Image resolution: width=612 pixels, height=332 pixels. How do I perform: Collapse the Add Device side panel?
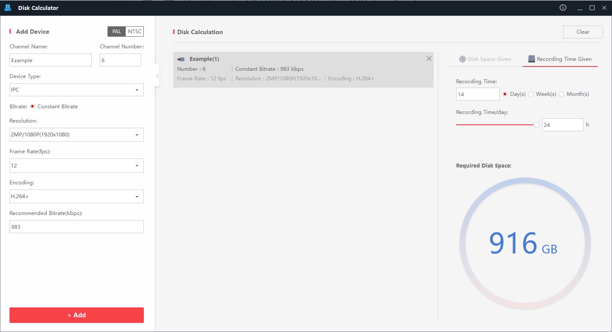point(157,76)
